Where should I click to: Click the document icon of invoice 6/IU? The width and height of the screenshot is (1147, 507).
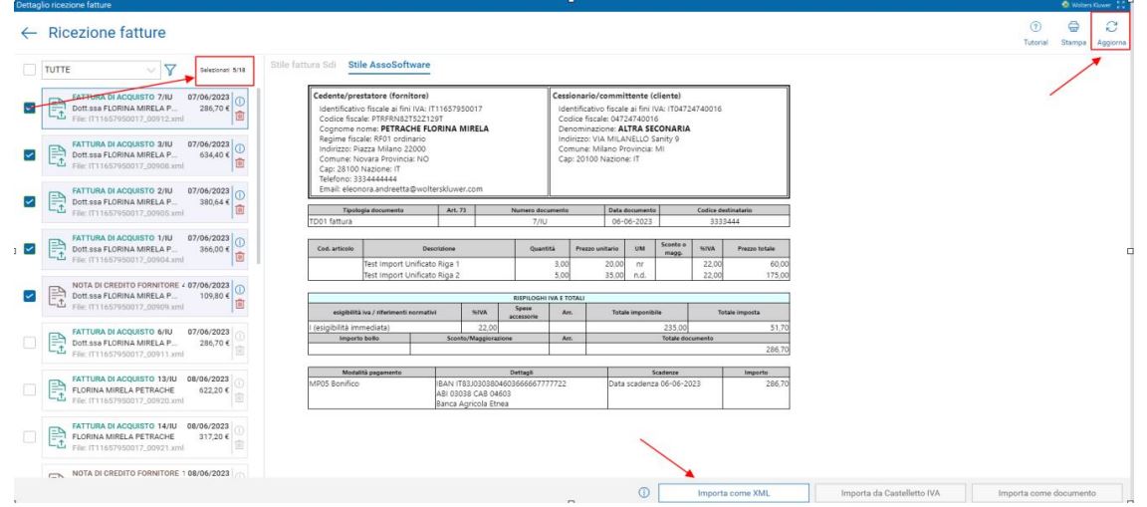coord(58,343)
